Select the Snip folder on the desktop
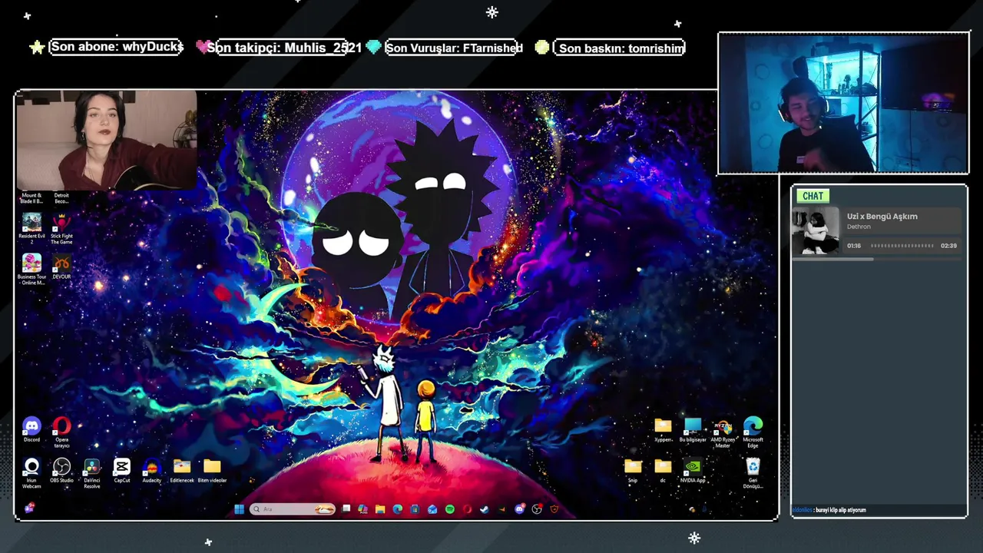 coord(633,470)
